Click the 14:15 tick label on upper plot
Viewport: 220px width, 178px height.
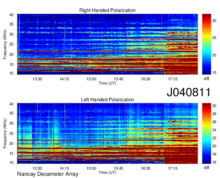[x=64, y=79]
